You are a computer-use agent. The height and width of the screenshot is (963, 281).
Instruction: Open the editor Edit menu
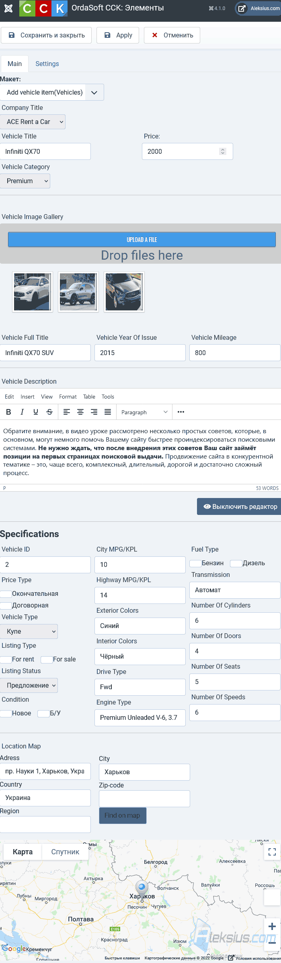[x=9, y=397]
